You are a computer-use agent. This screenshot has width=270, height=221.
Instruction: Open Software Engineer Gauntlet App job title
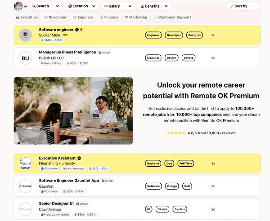click(x=69, y=181)
